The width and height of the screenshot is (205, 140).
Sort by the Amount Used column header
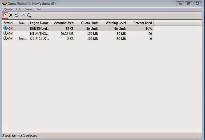point(63,23)
